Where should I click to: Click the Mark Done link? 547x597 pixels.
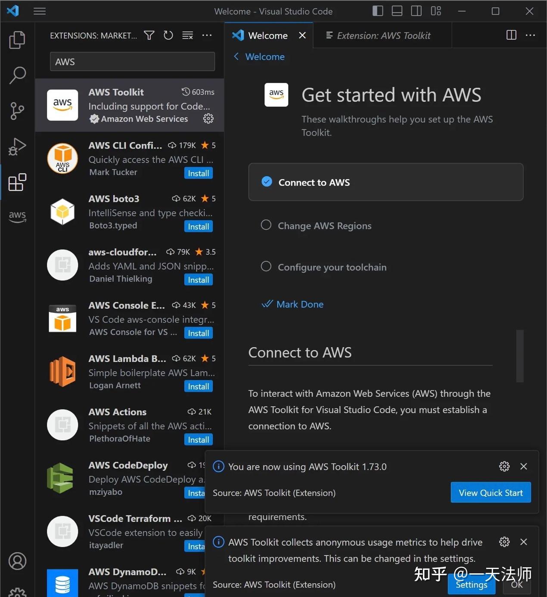click(300, 304)
